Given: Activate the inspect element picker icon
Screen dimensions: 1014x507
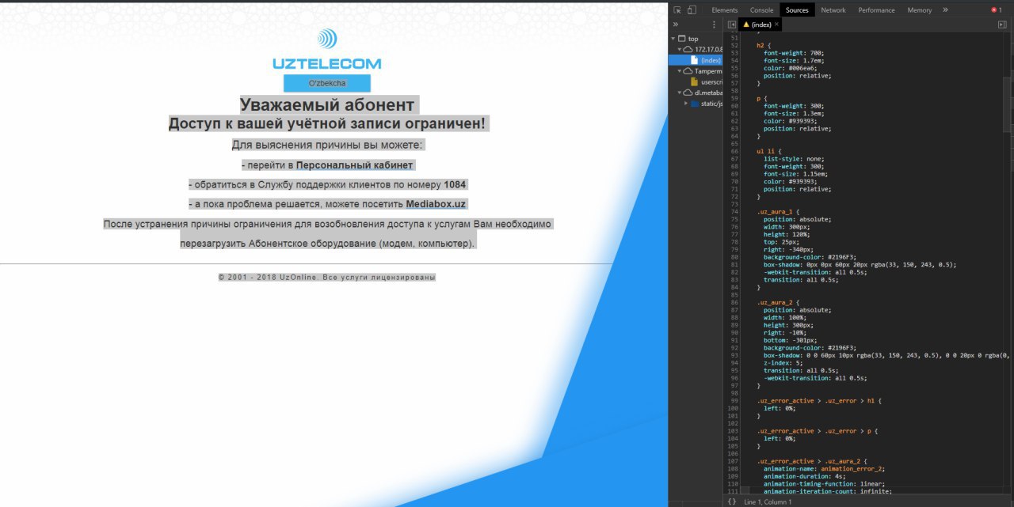Looking at the screenshot, I should [x=677, y=10].
